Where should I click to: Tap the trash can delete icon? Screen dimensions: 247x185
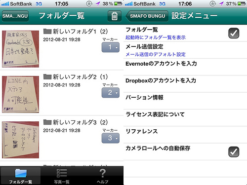pyautogui.click(x=115, y=16)
